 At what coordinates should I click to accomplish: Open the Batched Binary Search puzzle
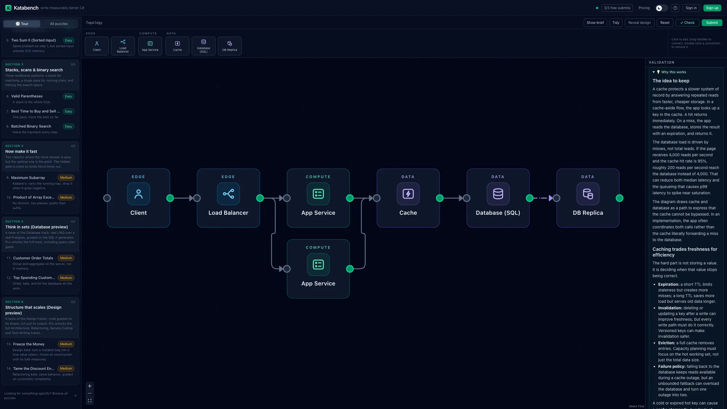tap(40, 129)
